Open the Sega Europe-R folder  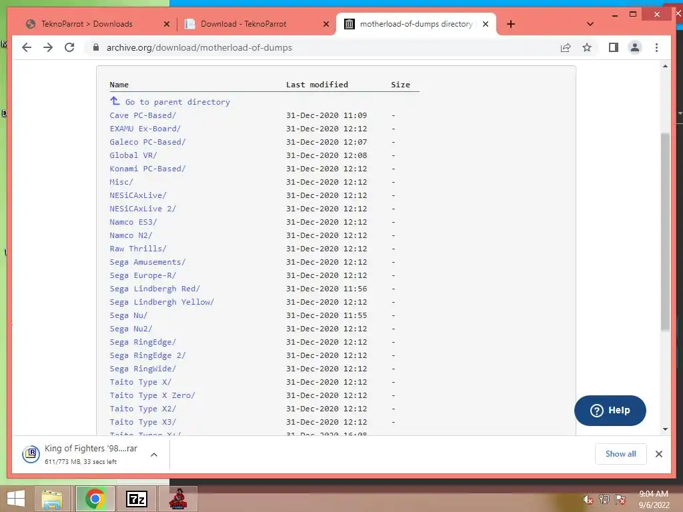(143, 275)
